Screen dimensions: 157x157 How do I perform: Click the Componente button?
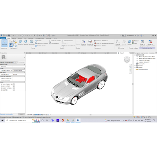(x=54, y=43)
